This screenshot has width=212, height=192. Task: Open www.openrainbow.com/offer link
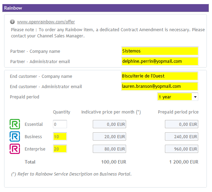[46, 22]
